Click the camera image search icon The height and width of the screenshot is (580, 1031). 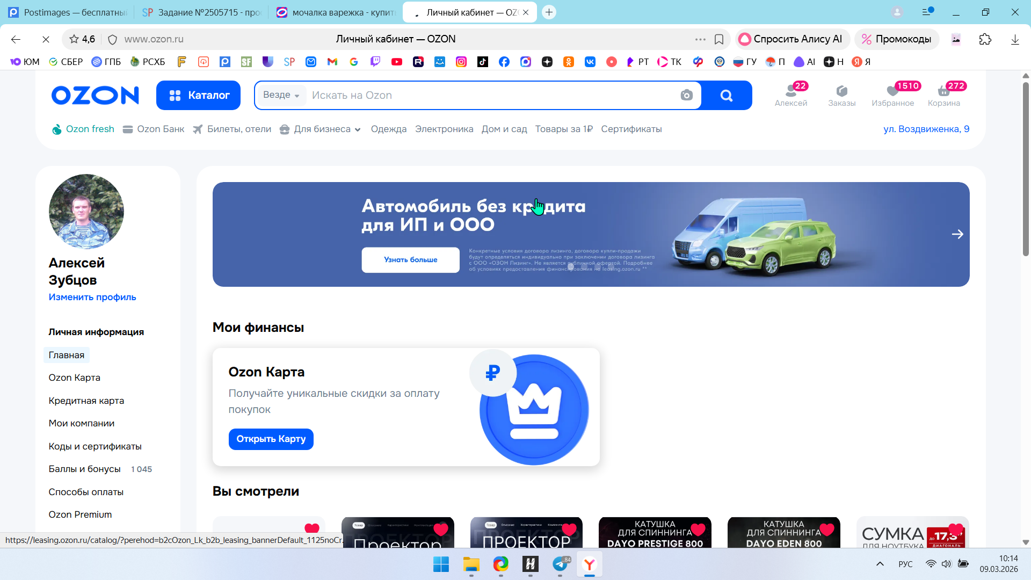(686, 96)
